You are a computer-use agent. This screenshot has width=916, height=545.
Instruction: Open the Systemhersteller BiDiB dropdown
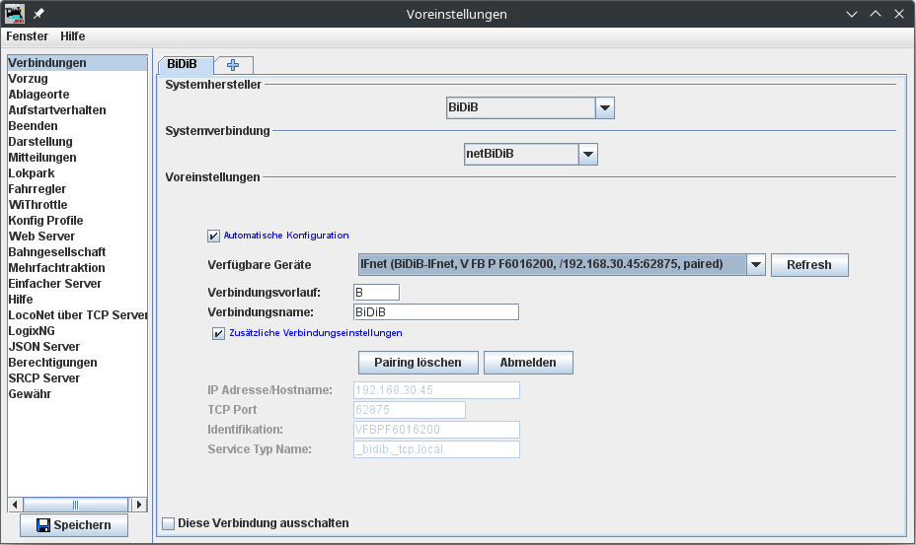point(605,108)
